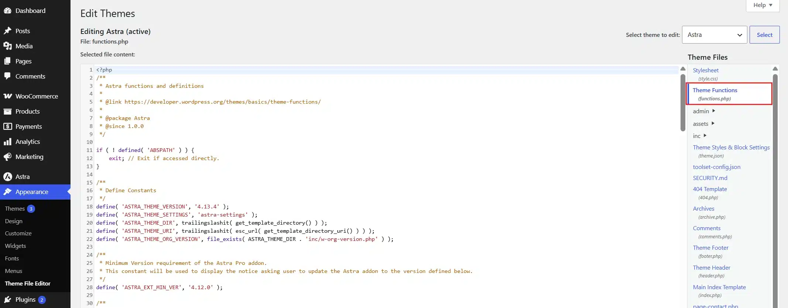
Task: Open 404 Template file
Action: tap(710, 189)
